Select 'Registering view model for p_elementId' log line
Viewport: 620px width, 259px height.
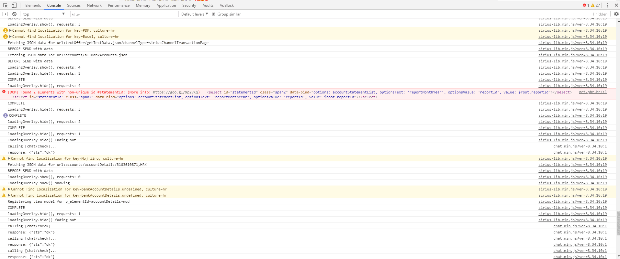[x=69, y=201]
